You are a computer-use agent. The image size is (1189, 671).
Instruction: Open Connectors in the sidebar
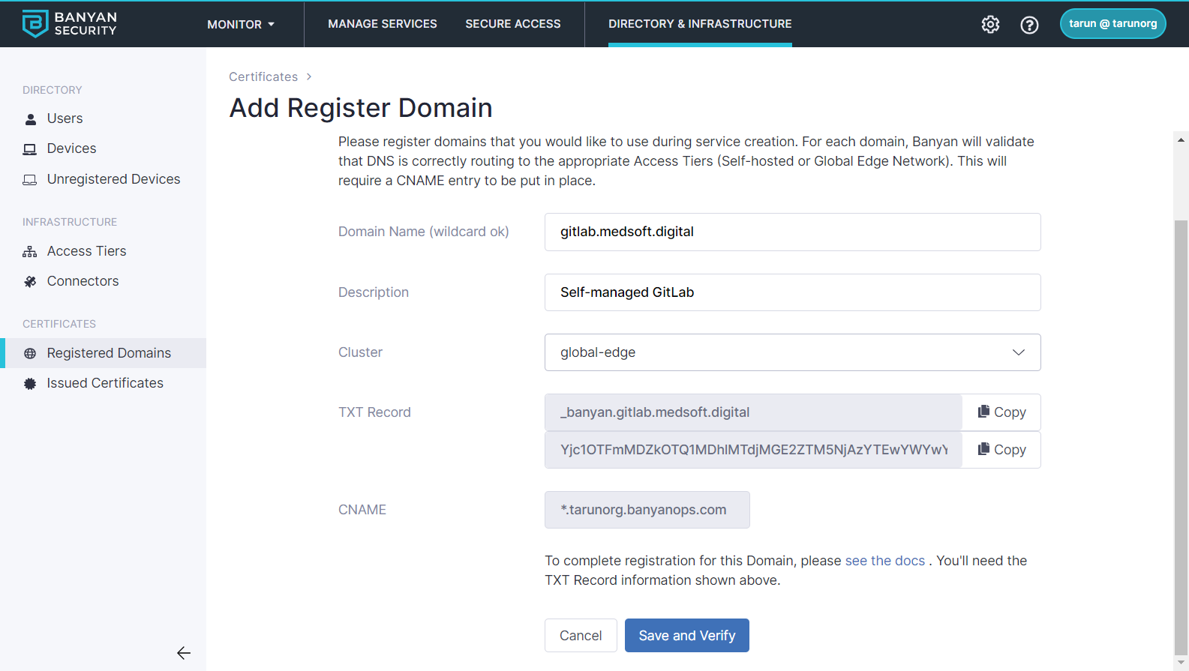click(83, 281)
